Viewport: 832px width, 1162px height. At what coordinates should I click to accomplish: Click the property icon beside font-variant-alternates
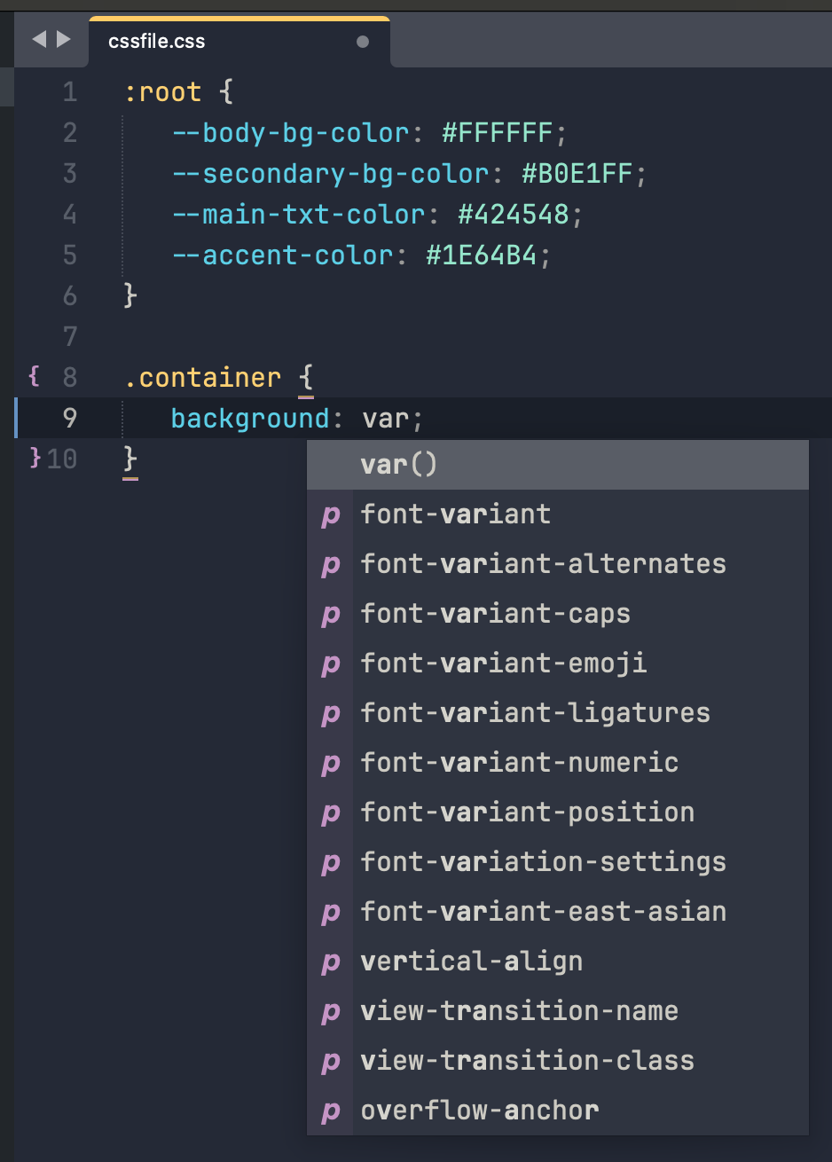pyautogui.click(x=331, y=565)
